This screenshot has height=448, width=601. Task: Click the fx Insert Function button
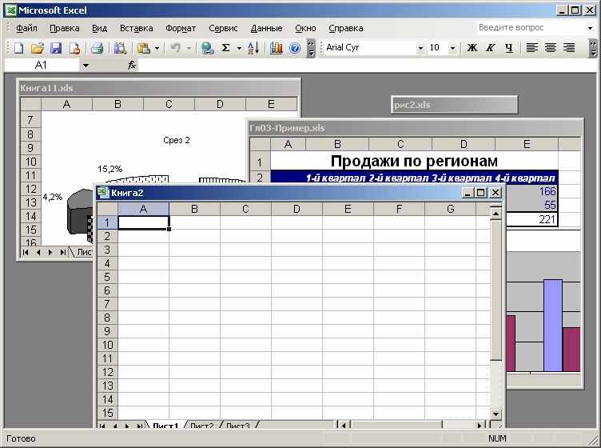tap(132, 66)
